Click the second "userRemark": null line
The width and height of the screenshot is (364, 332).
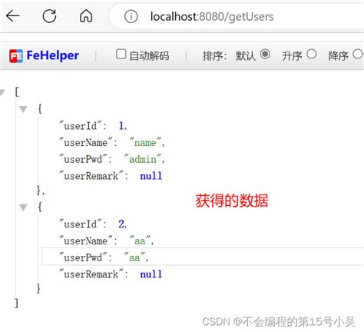point(111,274)
